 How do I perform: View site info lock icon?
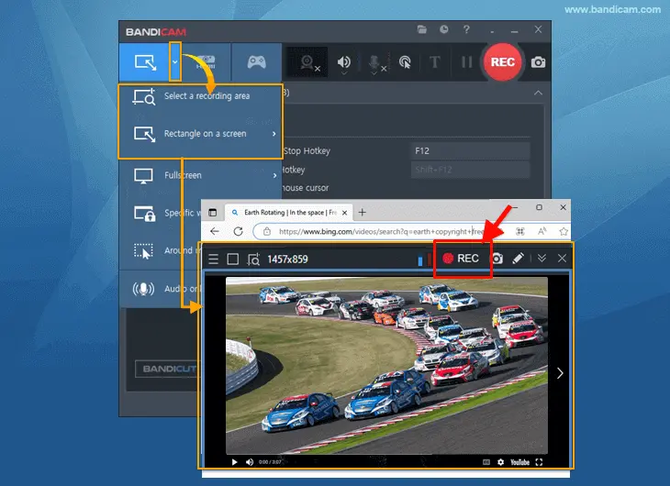coord(267,231)
